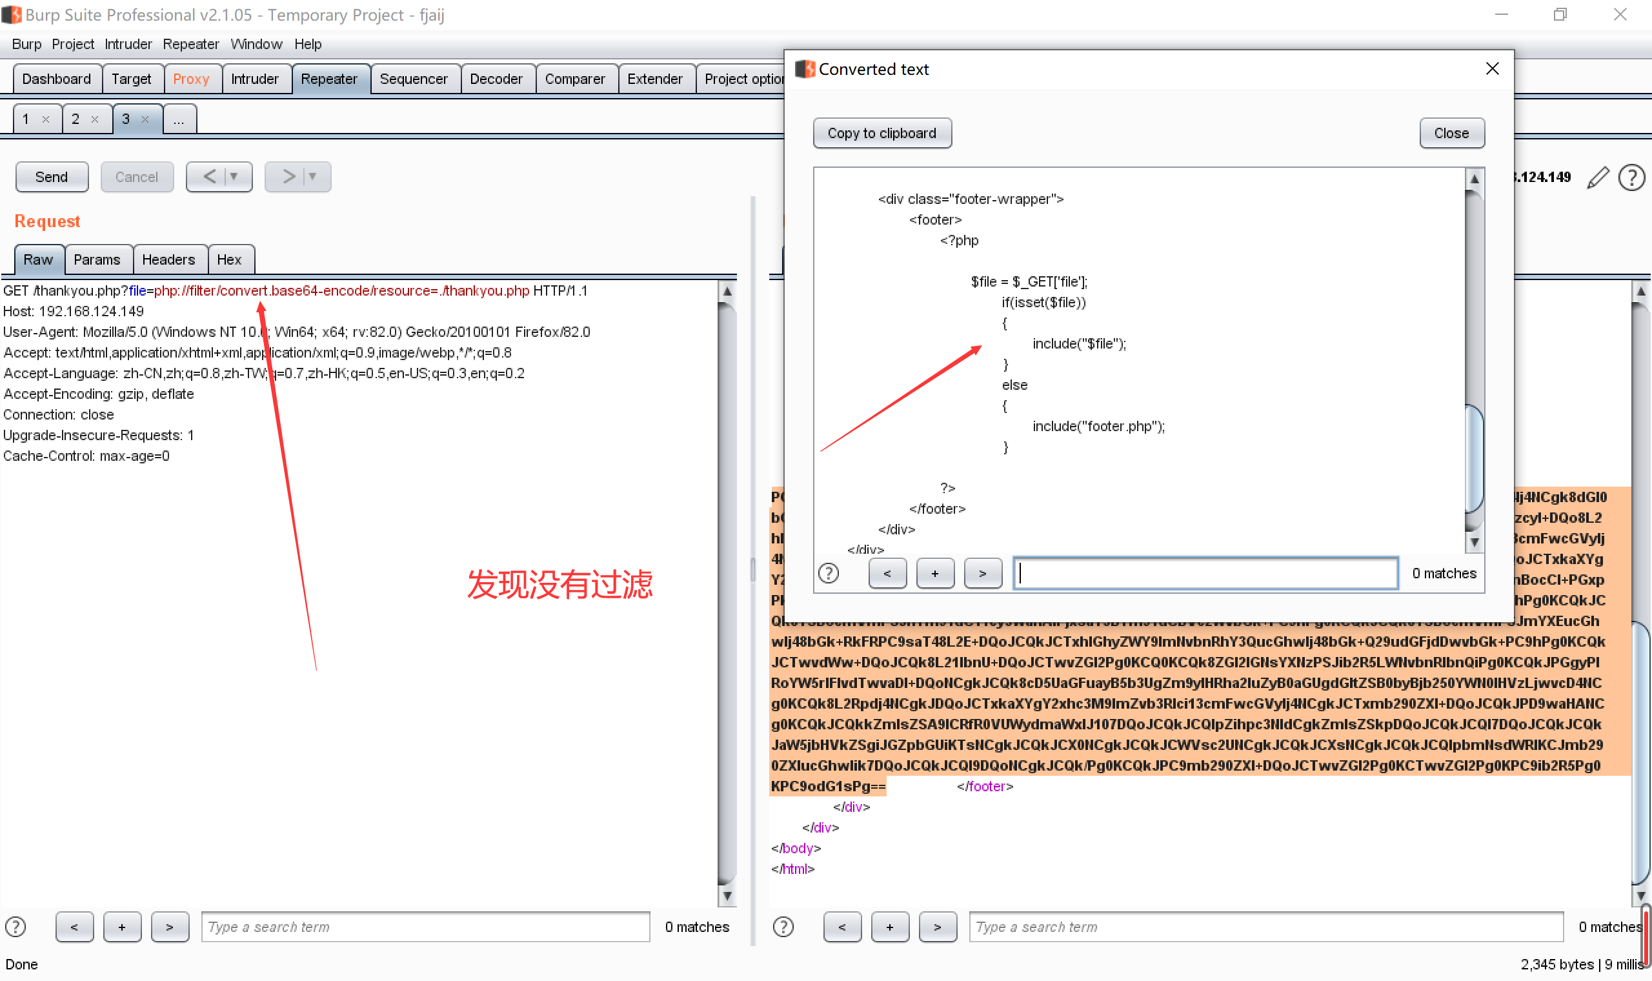Screen dimensions: 1652x981
Task: Click scroll down arrow of response pane
Action: tap(1641, 896)
